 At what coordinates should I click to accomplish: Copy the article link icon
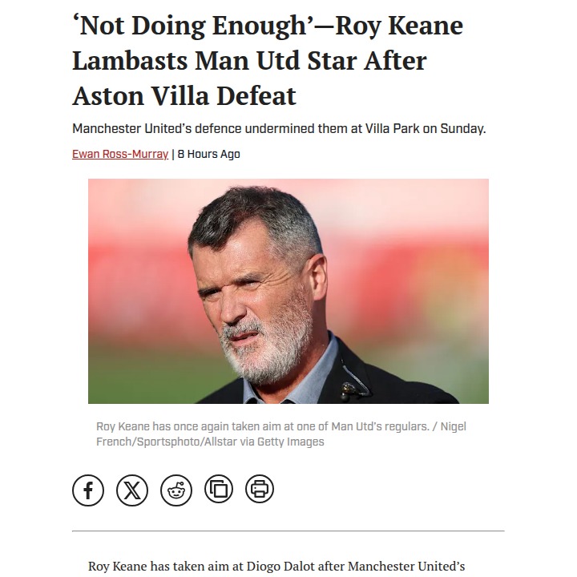[219, 488]
